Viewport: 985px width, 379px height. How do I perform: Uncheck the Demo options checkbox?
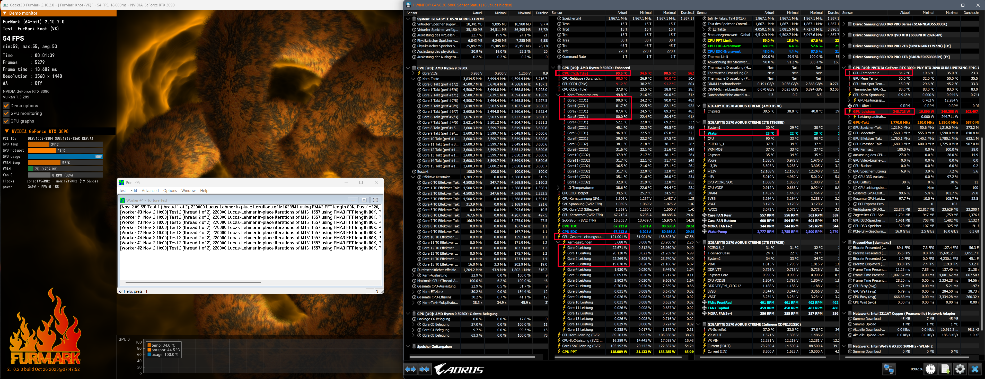6,106
